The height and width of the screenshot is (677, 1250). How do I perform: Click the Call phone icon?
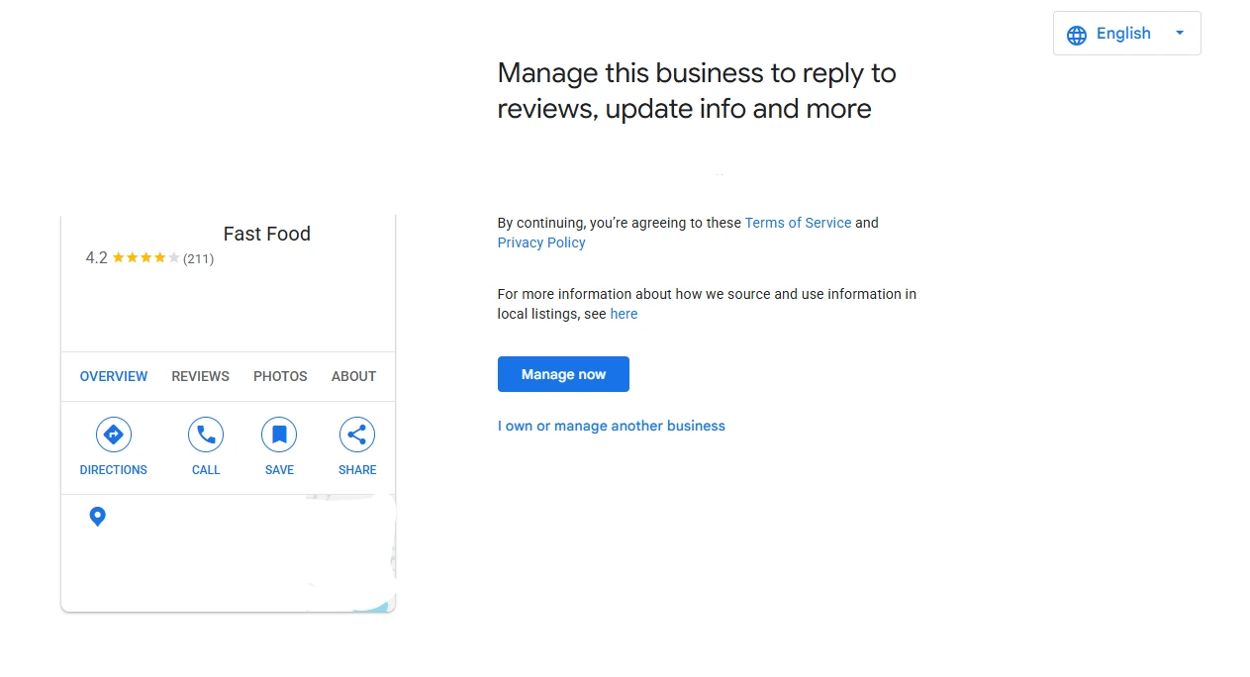tap(206, 435)
